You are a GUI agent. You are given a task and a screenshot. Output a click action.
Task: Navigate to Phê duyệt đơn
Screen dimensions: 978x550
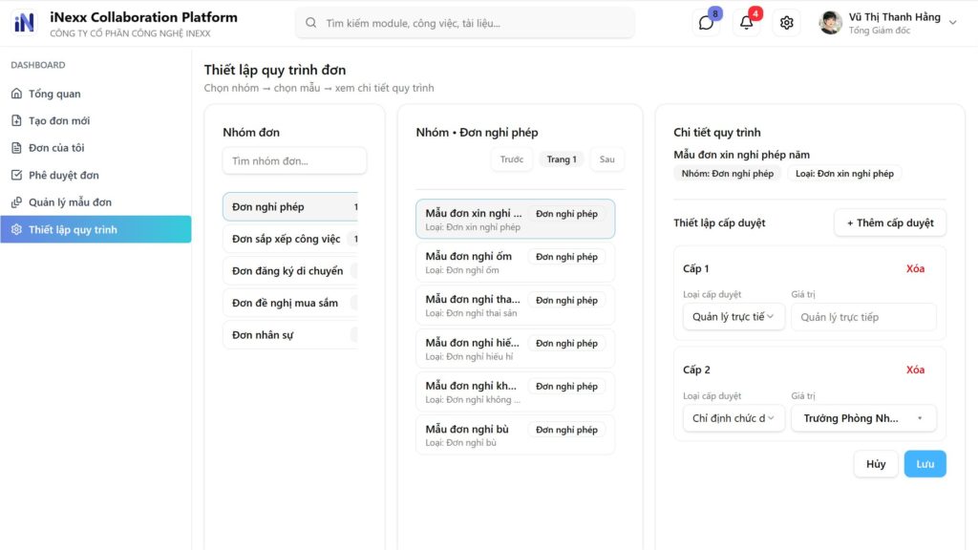(63, 175)
